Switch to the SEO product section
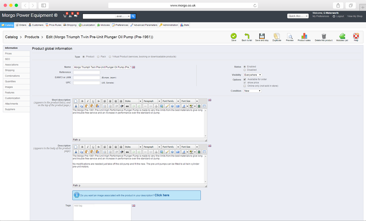The height and width of the screenshot is (221, 366). 16,59
